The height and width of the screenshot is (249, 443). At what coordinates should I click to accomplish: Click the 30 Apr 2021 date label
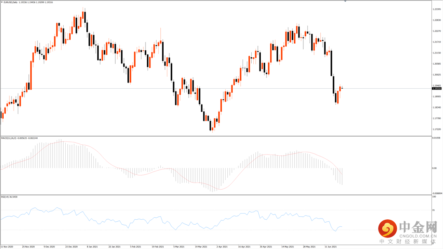pos(266,247)
